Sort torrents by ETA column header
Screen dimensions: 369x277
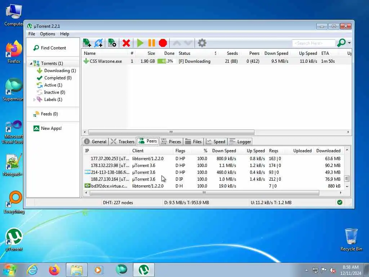click(325, 53)
